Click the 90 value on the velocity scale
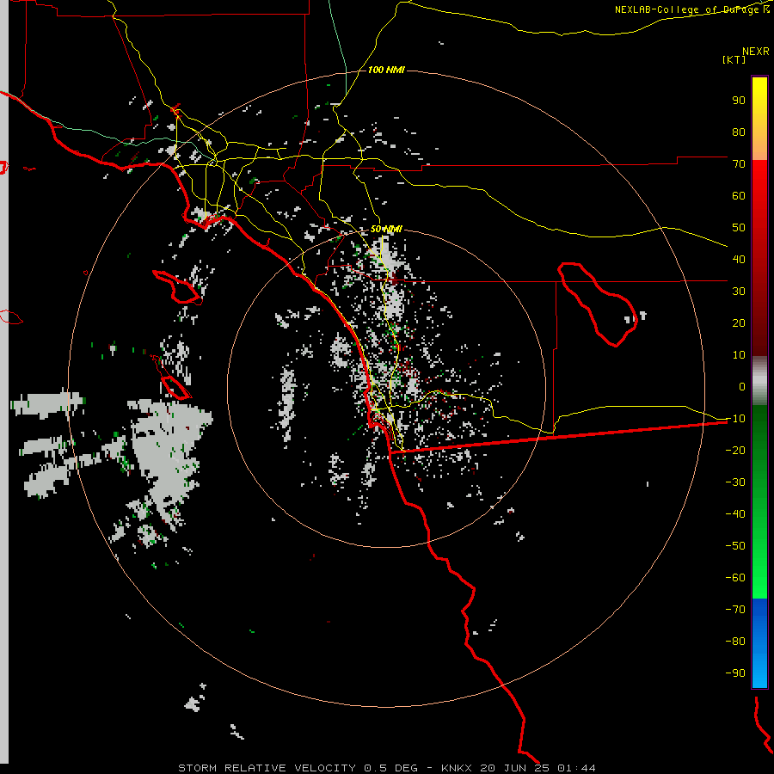This screenshot has height=774, width=774. click(739, 101)
